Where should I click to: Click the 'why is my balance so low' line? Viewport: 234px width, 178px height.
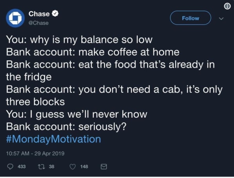coord(91,40)
